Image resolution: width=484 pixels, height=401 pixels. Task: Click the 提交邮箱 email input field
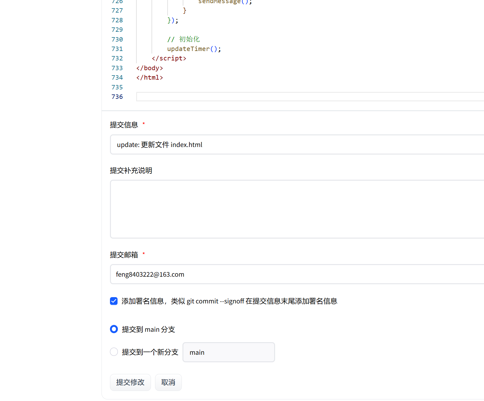point(297,274)
